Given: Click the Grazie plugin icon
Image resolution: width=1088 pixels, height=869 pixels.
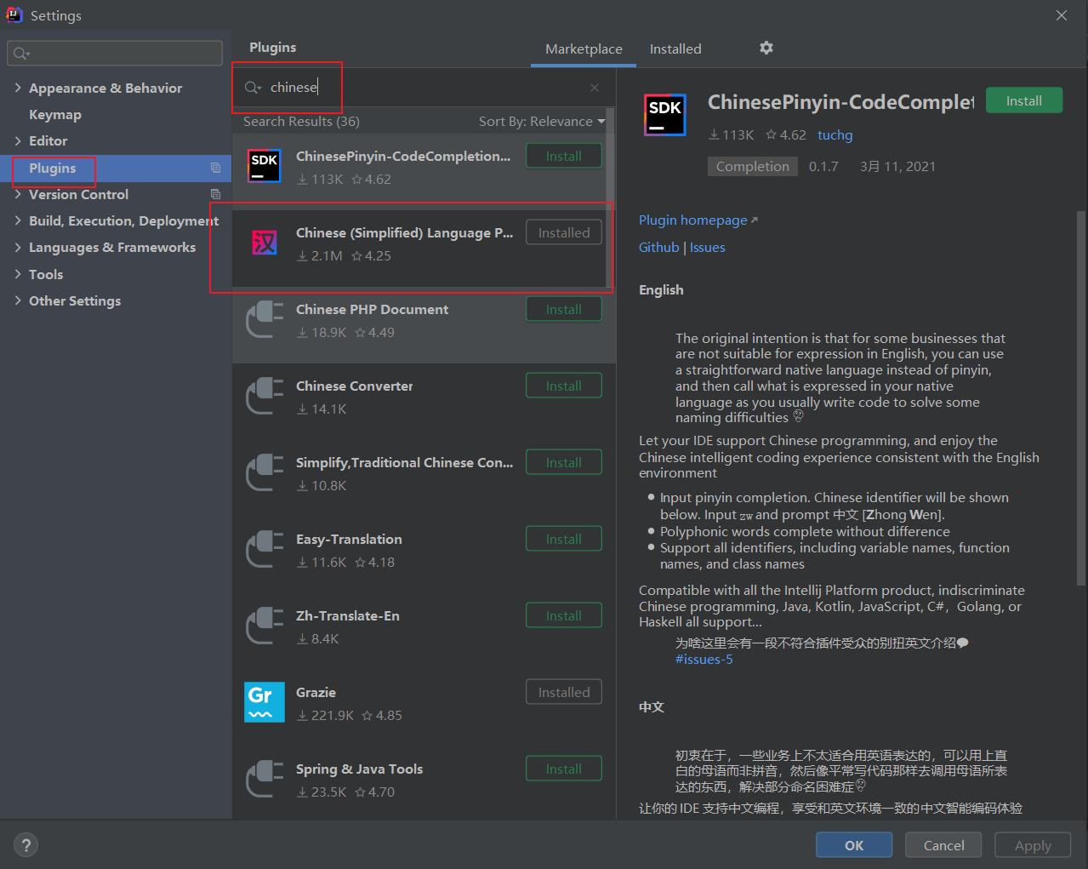Looking at the screenshot, I should coord(265,702).
